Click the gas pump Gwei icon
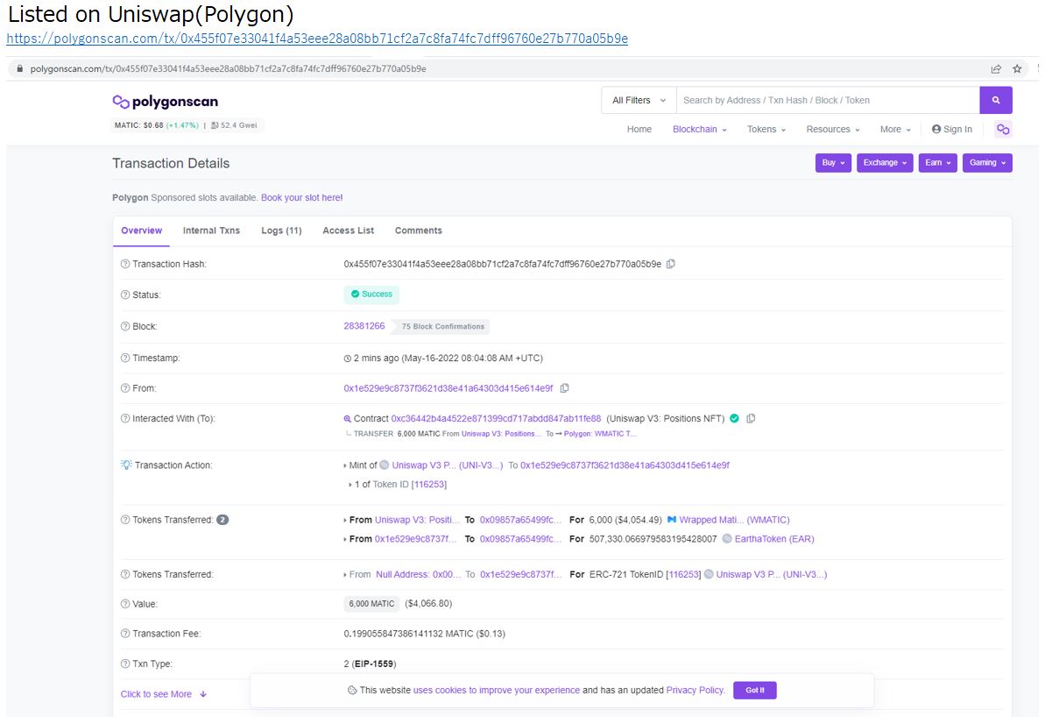Image resolution: width=1045 pixels, height=717 pixels. pos(215,125)
